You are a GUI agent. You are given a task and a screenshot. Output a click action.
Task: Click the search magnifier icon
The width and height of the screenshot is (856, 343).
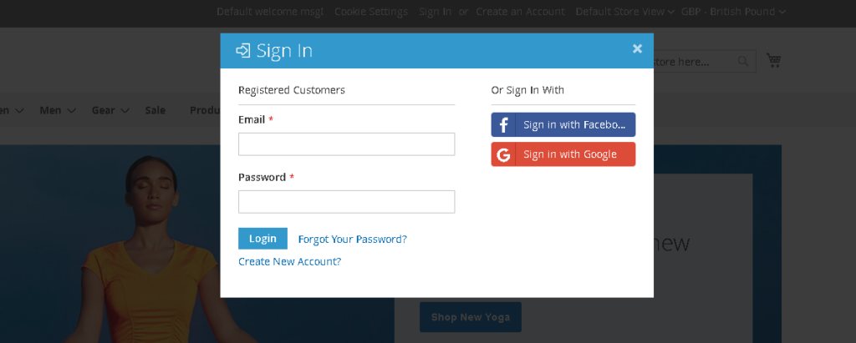point(743,61)
